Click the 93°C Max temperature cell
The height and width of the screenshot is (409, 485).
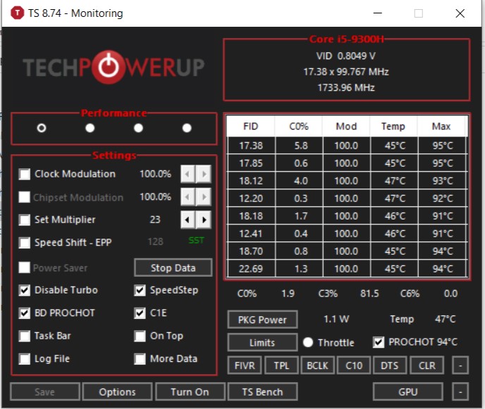click(442, 181)
